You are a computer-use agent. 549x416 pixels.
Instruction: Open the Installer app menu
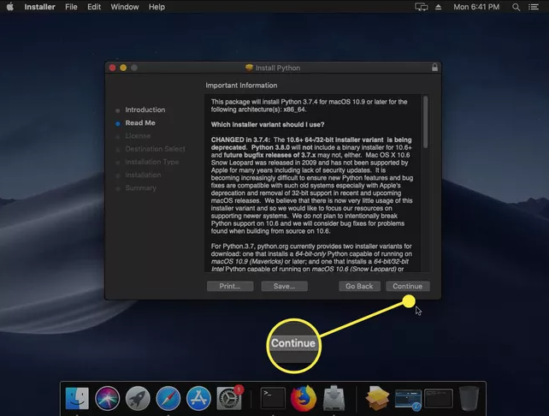tap(39, 7)
